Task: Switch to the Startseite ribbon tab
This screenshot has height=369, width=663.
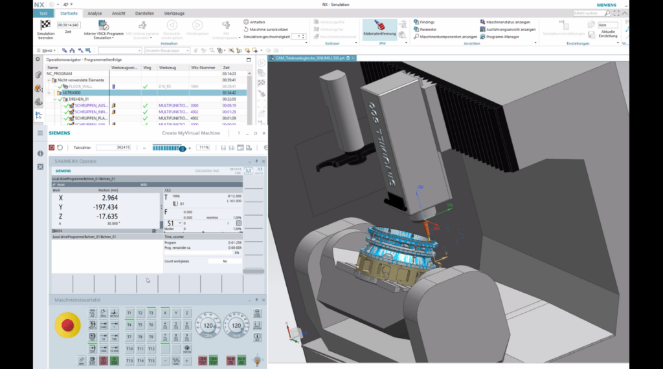Action: pyautogui.click(x=69, y=14)
